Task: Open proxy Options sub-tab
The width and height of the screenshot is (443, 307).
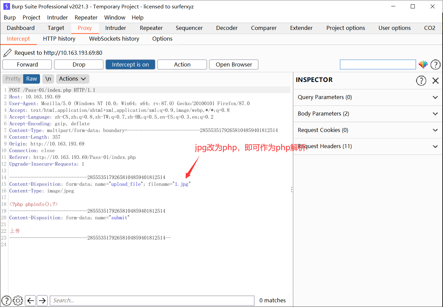Action: [162, 39]
